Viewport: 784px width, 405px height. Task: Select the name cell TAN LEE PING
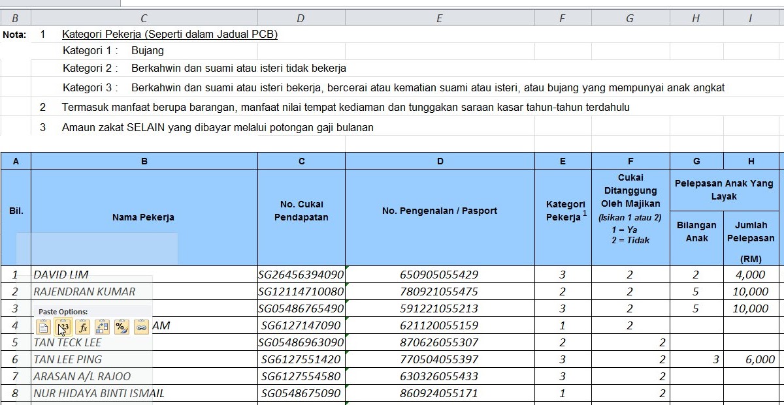[x=144, y=359]
